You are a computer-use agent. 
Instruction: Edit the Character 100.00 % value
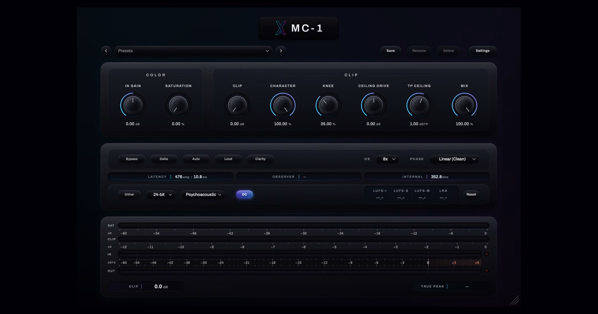283,124
